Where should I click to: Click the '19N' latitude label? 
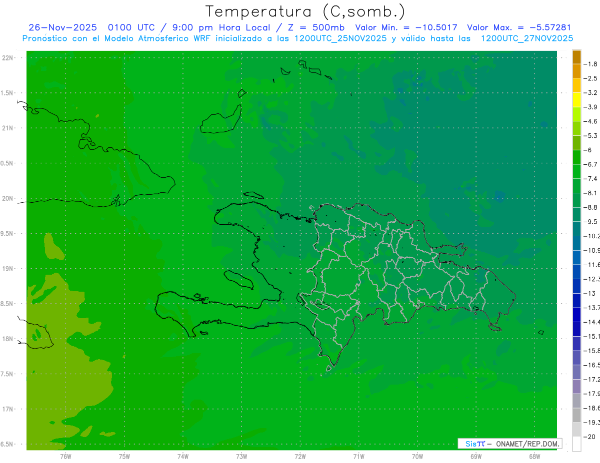pyautogui.click(x=7, y=269)
